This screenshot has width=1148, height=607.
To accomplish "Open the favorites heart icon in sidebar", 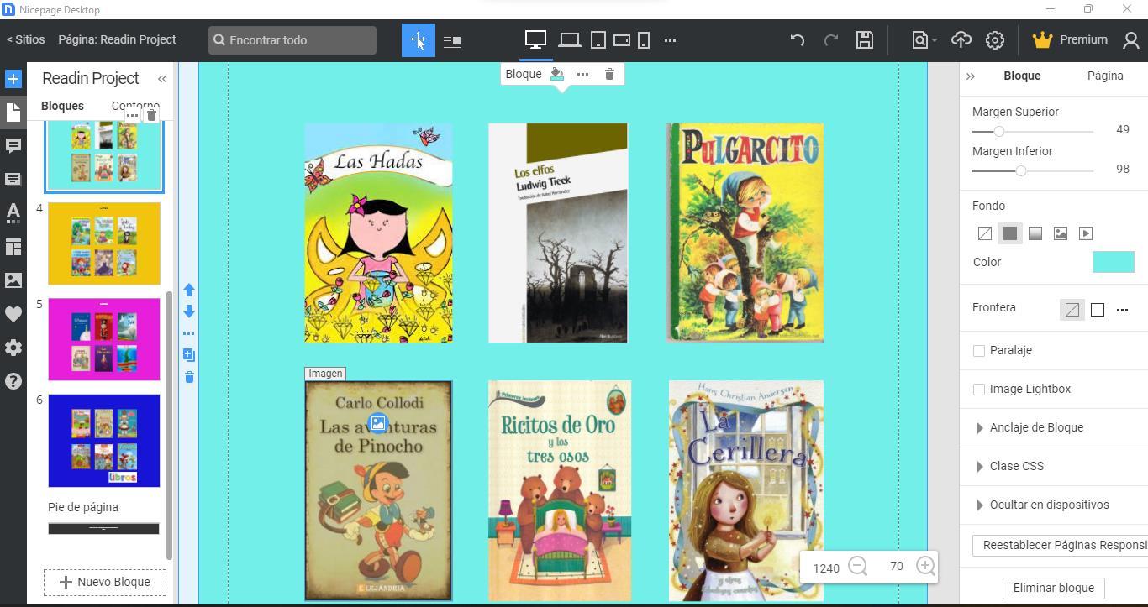I will coord(13,314).
